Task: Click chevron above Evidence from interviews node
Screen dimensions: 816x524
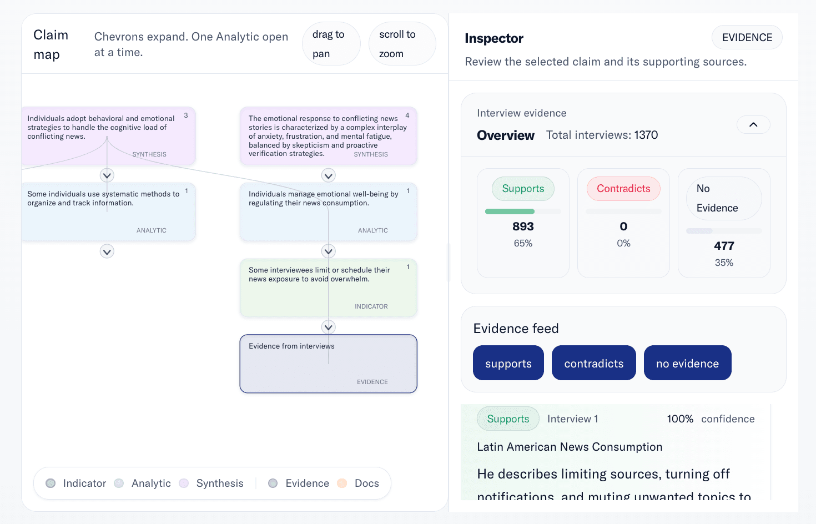Action: coord(329,327)
